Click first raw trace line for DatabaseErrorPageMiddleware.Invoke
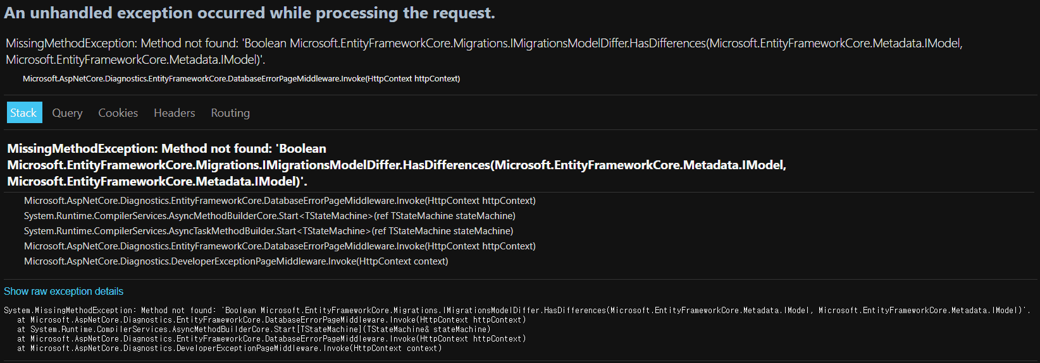Viewport: 1040px width, 363px height. click(x=271, y=320)
